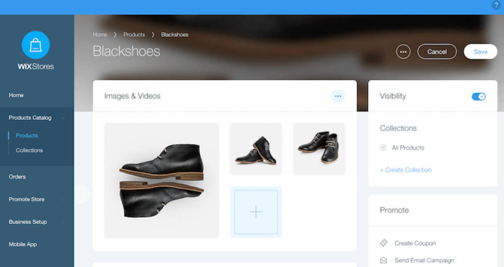Screen dimensions: 504x267
Task: Select Collections in the sidebar submenu
Action: tap(29, 150)
